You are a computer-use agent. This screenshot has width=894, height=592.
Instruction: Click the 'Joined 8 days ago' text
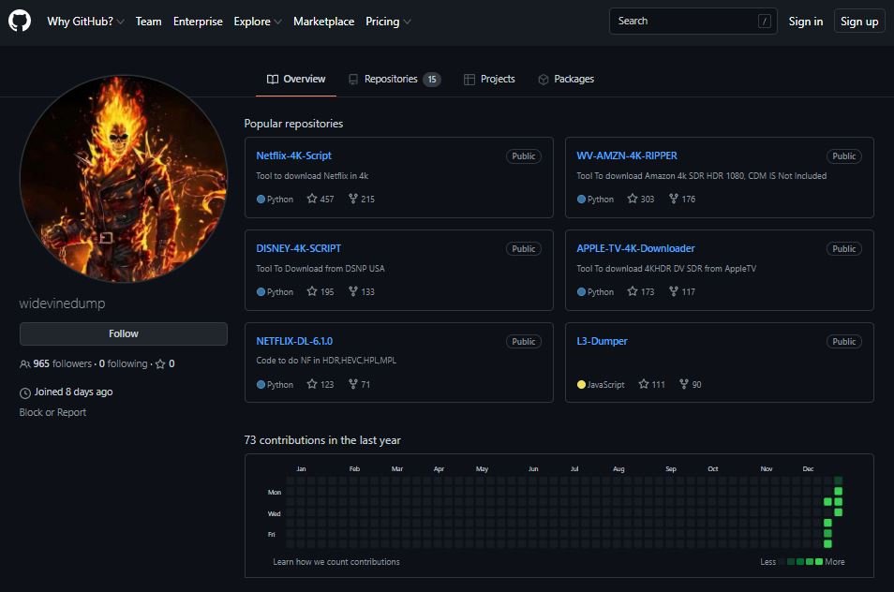pos(73,392)
